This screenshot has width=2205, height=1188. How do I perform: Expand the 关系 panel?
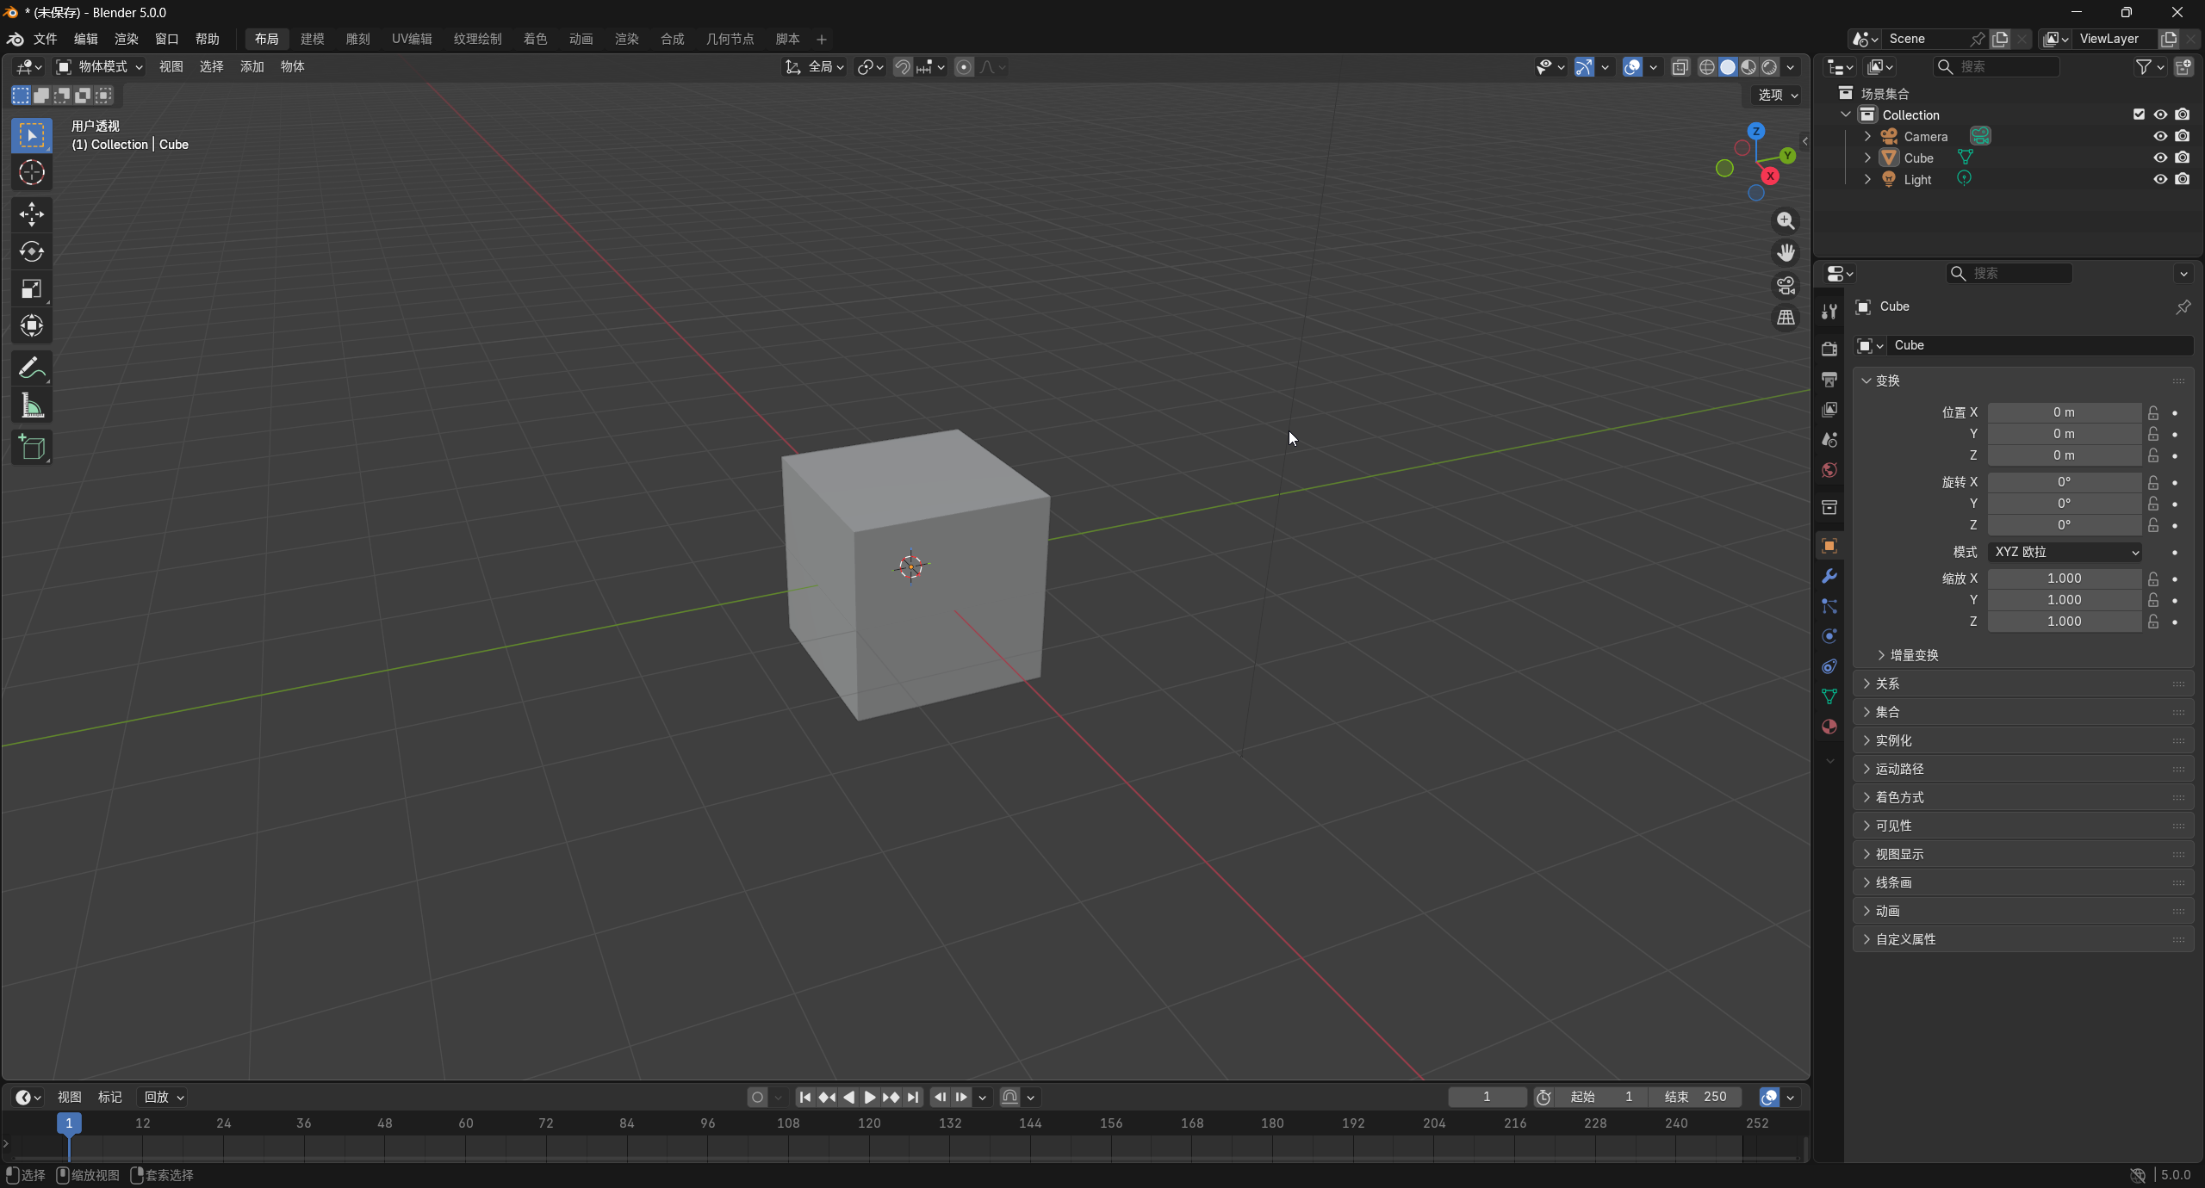[x=1887, y=684]
